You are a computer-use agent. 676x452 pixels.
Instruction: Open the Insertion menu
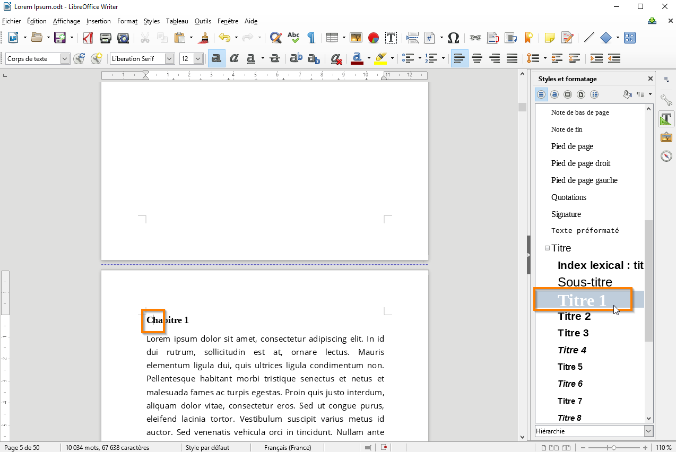99,21
